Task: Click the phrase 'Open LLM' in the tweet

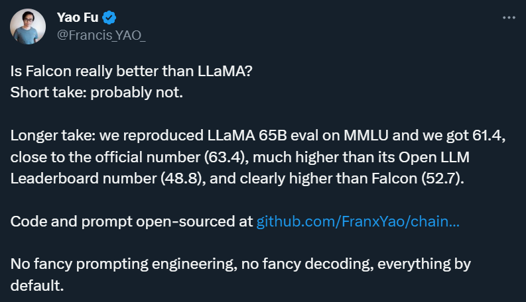Action: pos(434,157)
